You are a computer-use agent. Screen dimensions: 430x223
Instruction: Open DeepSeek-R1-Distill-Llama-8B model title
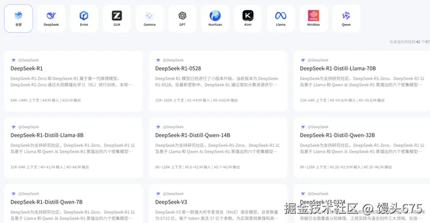coord(47,135)
